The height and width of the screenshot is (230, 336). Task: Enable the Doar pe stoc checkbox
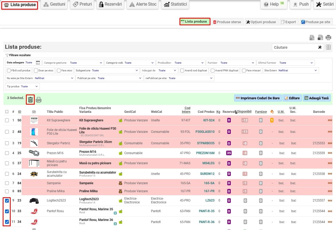click(36, 71)
